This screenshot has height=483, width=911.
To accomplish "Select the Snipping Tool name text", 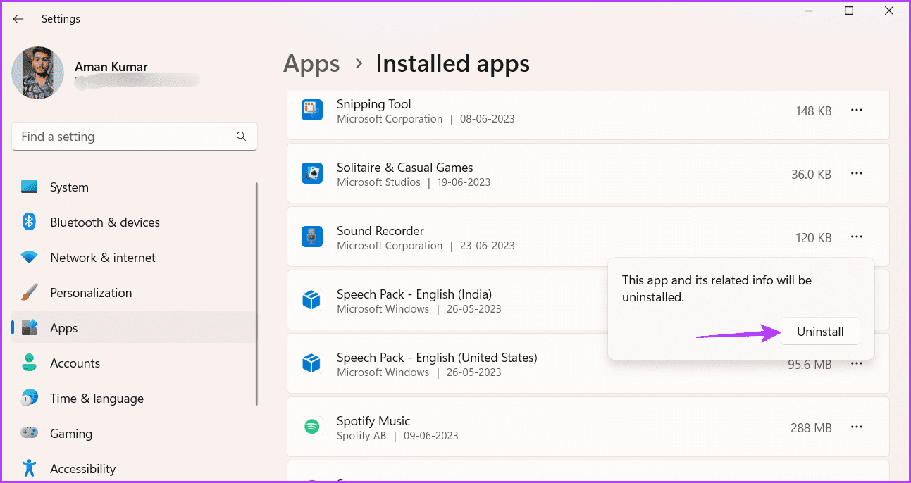I will (x=374, y=104).
